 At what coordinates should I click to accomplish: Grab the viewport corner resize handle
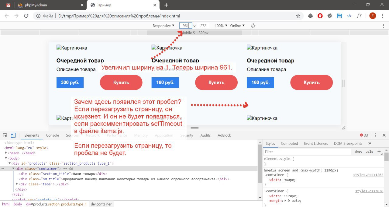344,128
